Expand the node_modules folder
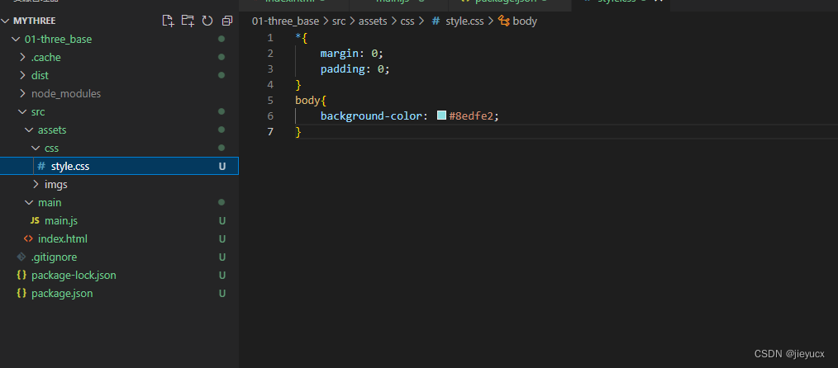Image resolution: width=838 pixels, height=368 pixels. click(x=22, y=93)
